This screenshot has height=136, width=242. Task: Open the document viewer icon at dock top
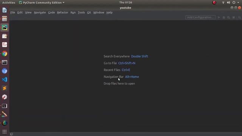pos(5,10)
